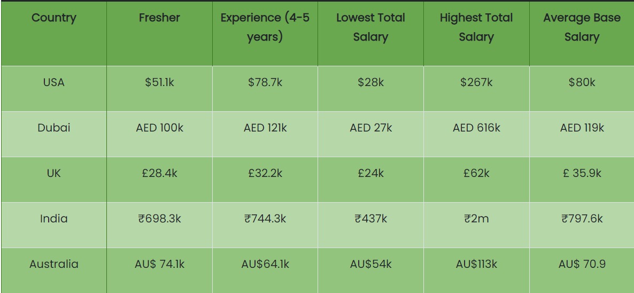This screenshot has height=293, width=634.
Task: Click the £32.2k experience salary cell
Action: 265,173
